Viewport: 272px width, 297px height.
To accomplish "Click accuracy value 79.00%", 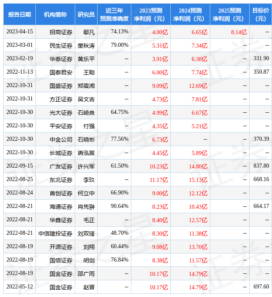I will click(120, 45).
